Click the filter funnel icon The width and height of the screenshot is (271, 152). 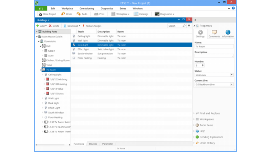[189, 26]
